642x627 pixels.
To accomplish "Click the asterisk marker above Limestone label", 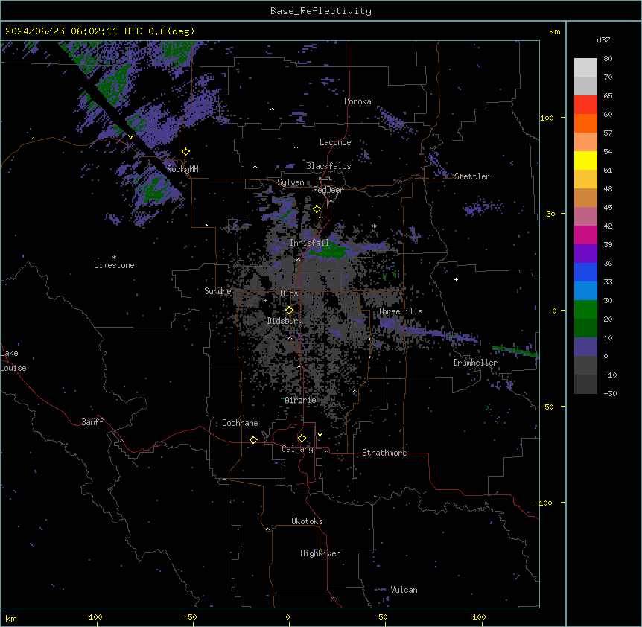I will (114, 258).
